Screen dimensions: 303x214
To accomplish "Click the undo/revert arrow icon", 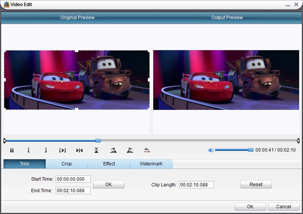I will click(x=147, y=150).
